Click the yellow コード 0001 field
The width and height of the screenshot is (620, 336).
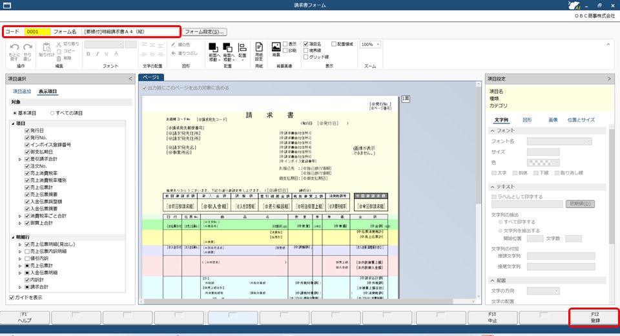pyautogui.click(x=37, y=32)
